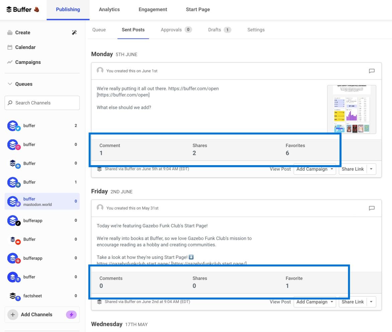Open Share Link arrow on June 2nd post
392x332 pixels.
[x=371, y=302]
